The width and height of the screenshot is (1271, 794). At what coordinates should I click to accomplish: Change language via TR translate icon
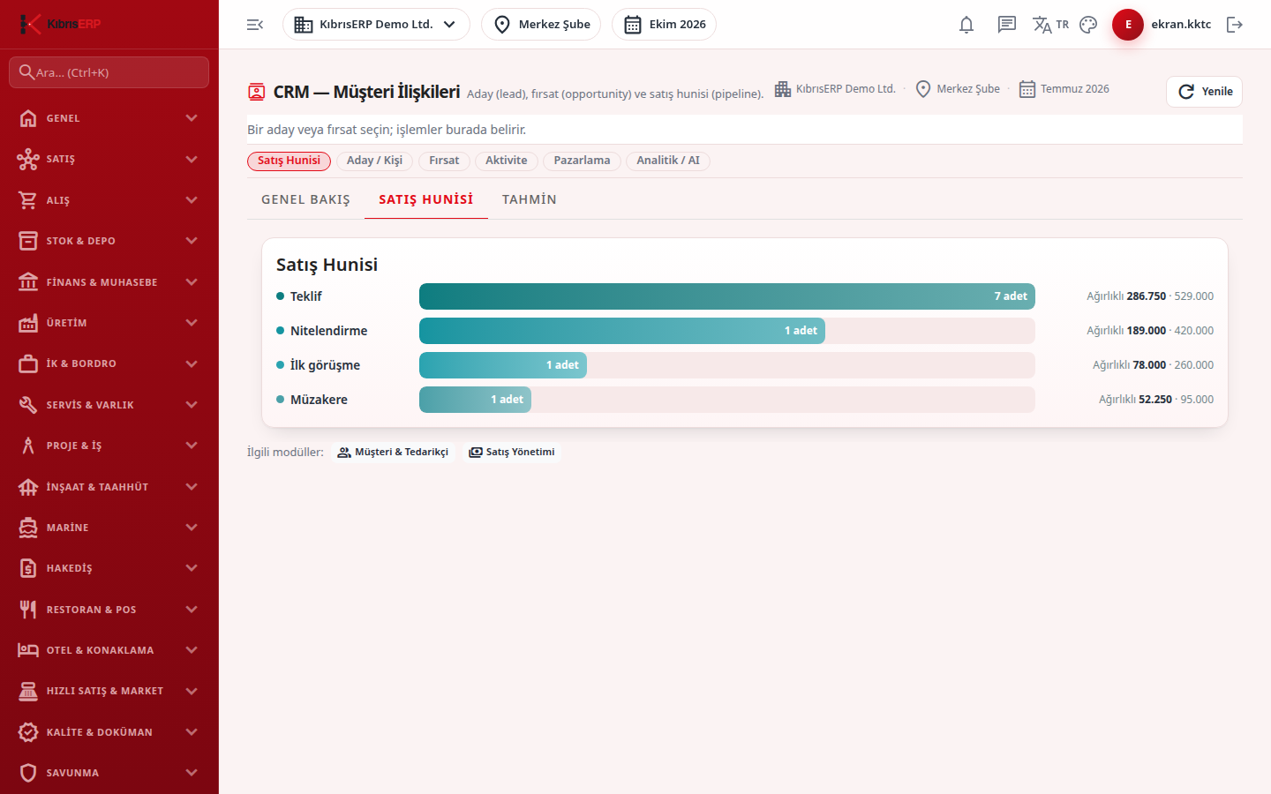(1050, 25)
